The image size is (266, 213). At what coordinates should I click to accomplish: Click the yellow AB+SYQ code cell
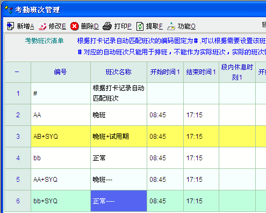coord(61,137)
